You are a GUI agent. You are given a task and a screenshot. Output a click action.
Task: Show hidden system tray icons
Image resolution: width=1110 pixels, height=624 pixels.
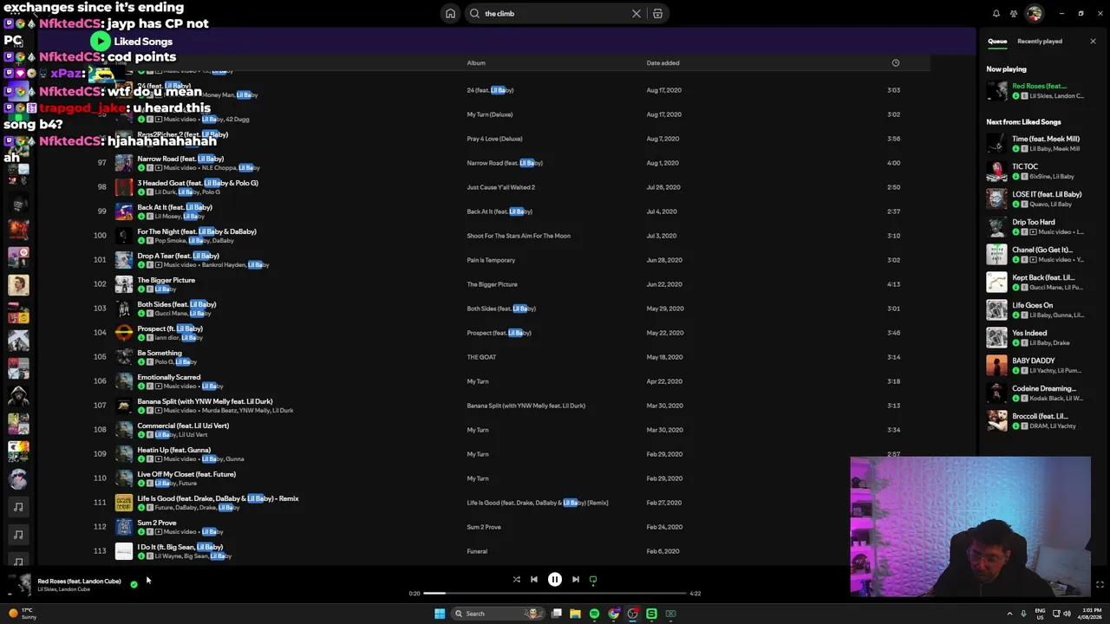click(1010, 614)
